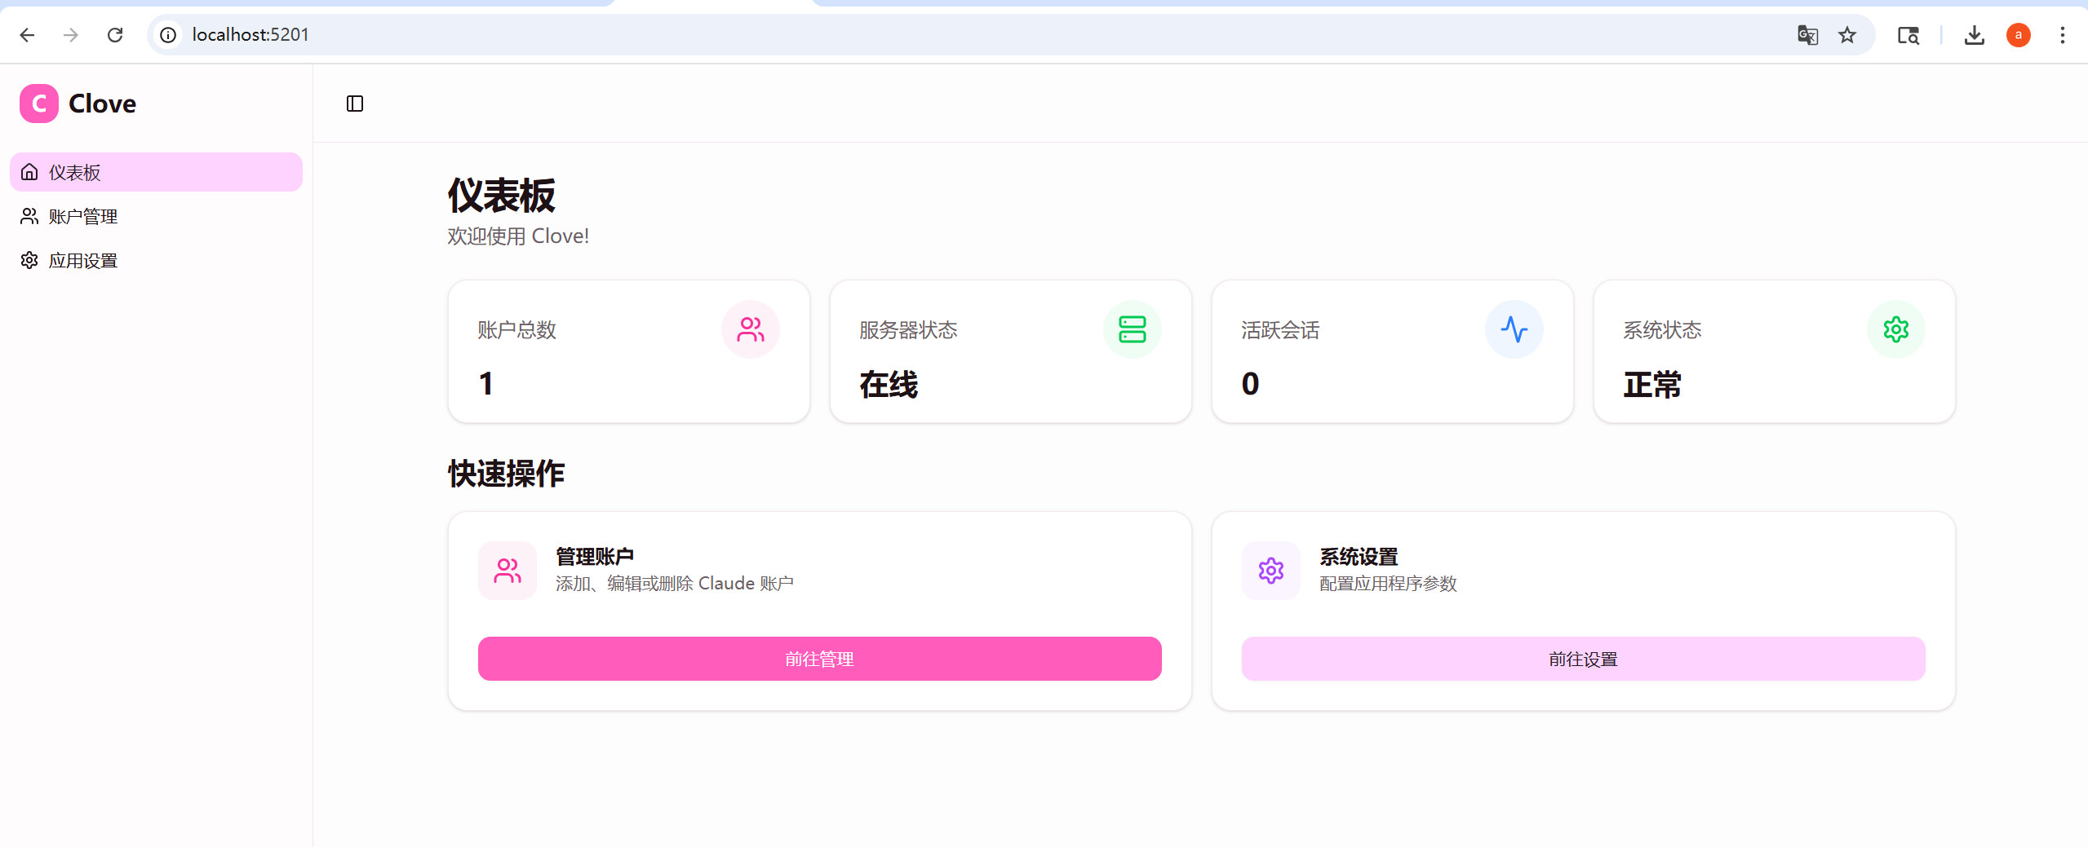
Task: Click the purple gear icon beside 系统设置
Action: coord(1271,571)
